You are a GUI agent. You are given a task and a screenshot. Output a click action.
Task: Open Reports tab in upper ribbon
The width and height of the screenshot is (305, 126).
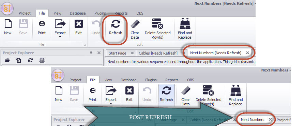121,13
